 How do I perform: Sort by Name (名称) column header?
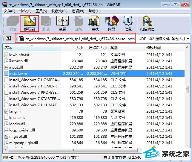click(32, 48)
